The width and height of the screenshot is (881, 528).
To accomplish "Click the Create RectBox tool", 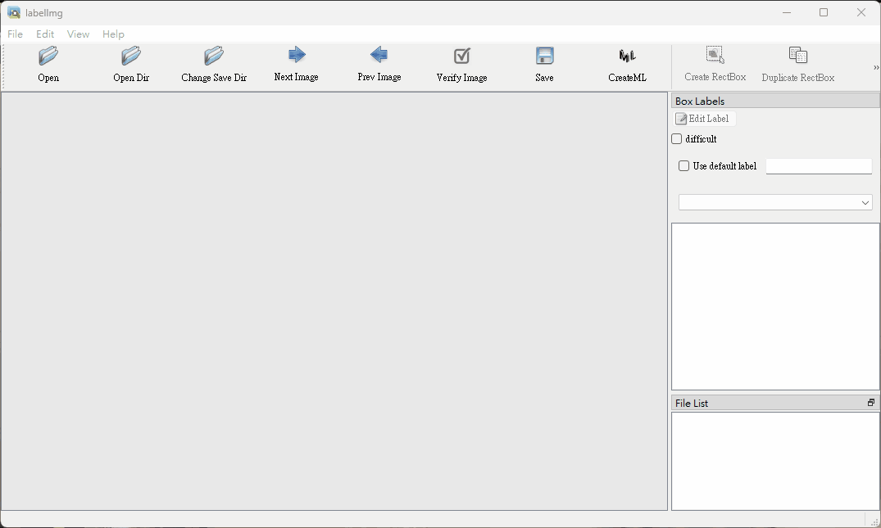I will (x=715, y=56).
